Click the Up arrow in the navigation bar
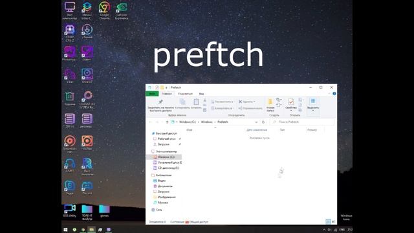 167,122
